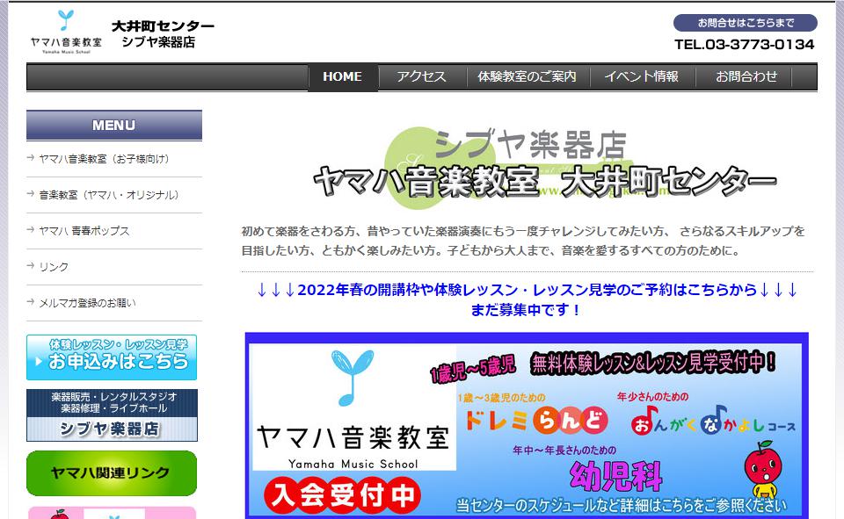Click the おんがくなかよしコース logo
The width and height of the screenshot is (844, 519).
pos(713,421)
